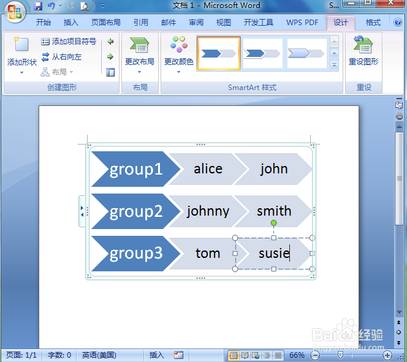Toggle the text pane icon

[110, 72]
